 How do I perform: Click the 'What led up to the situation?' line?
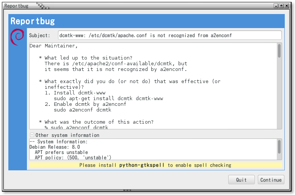85,58
